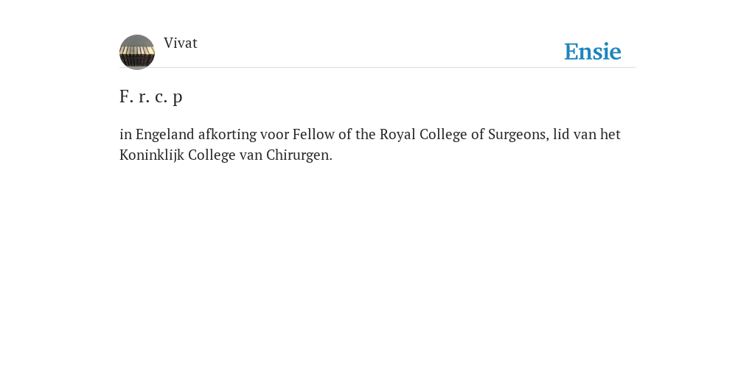The width and height of the screenshot is (755, 377).
Task: Click the words lid van het
Action: click(x=586, y=134)
